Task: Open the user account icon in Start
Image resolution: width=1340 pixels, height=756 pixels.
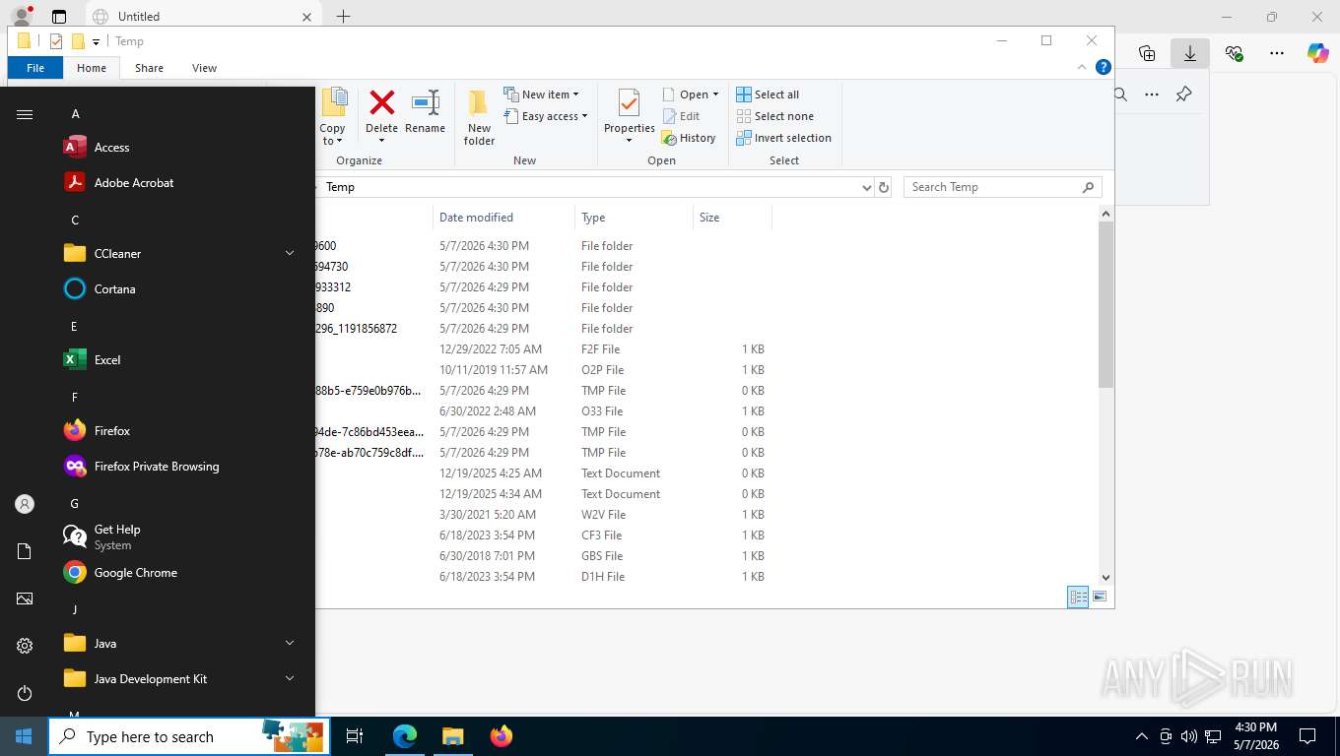Action: tap(25, 504)
